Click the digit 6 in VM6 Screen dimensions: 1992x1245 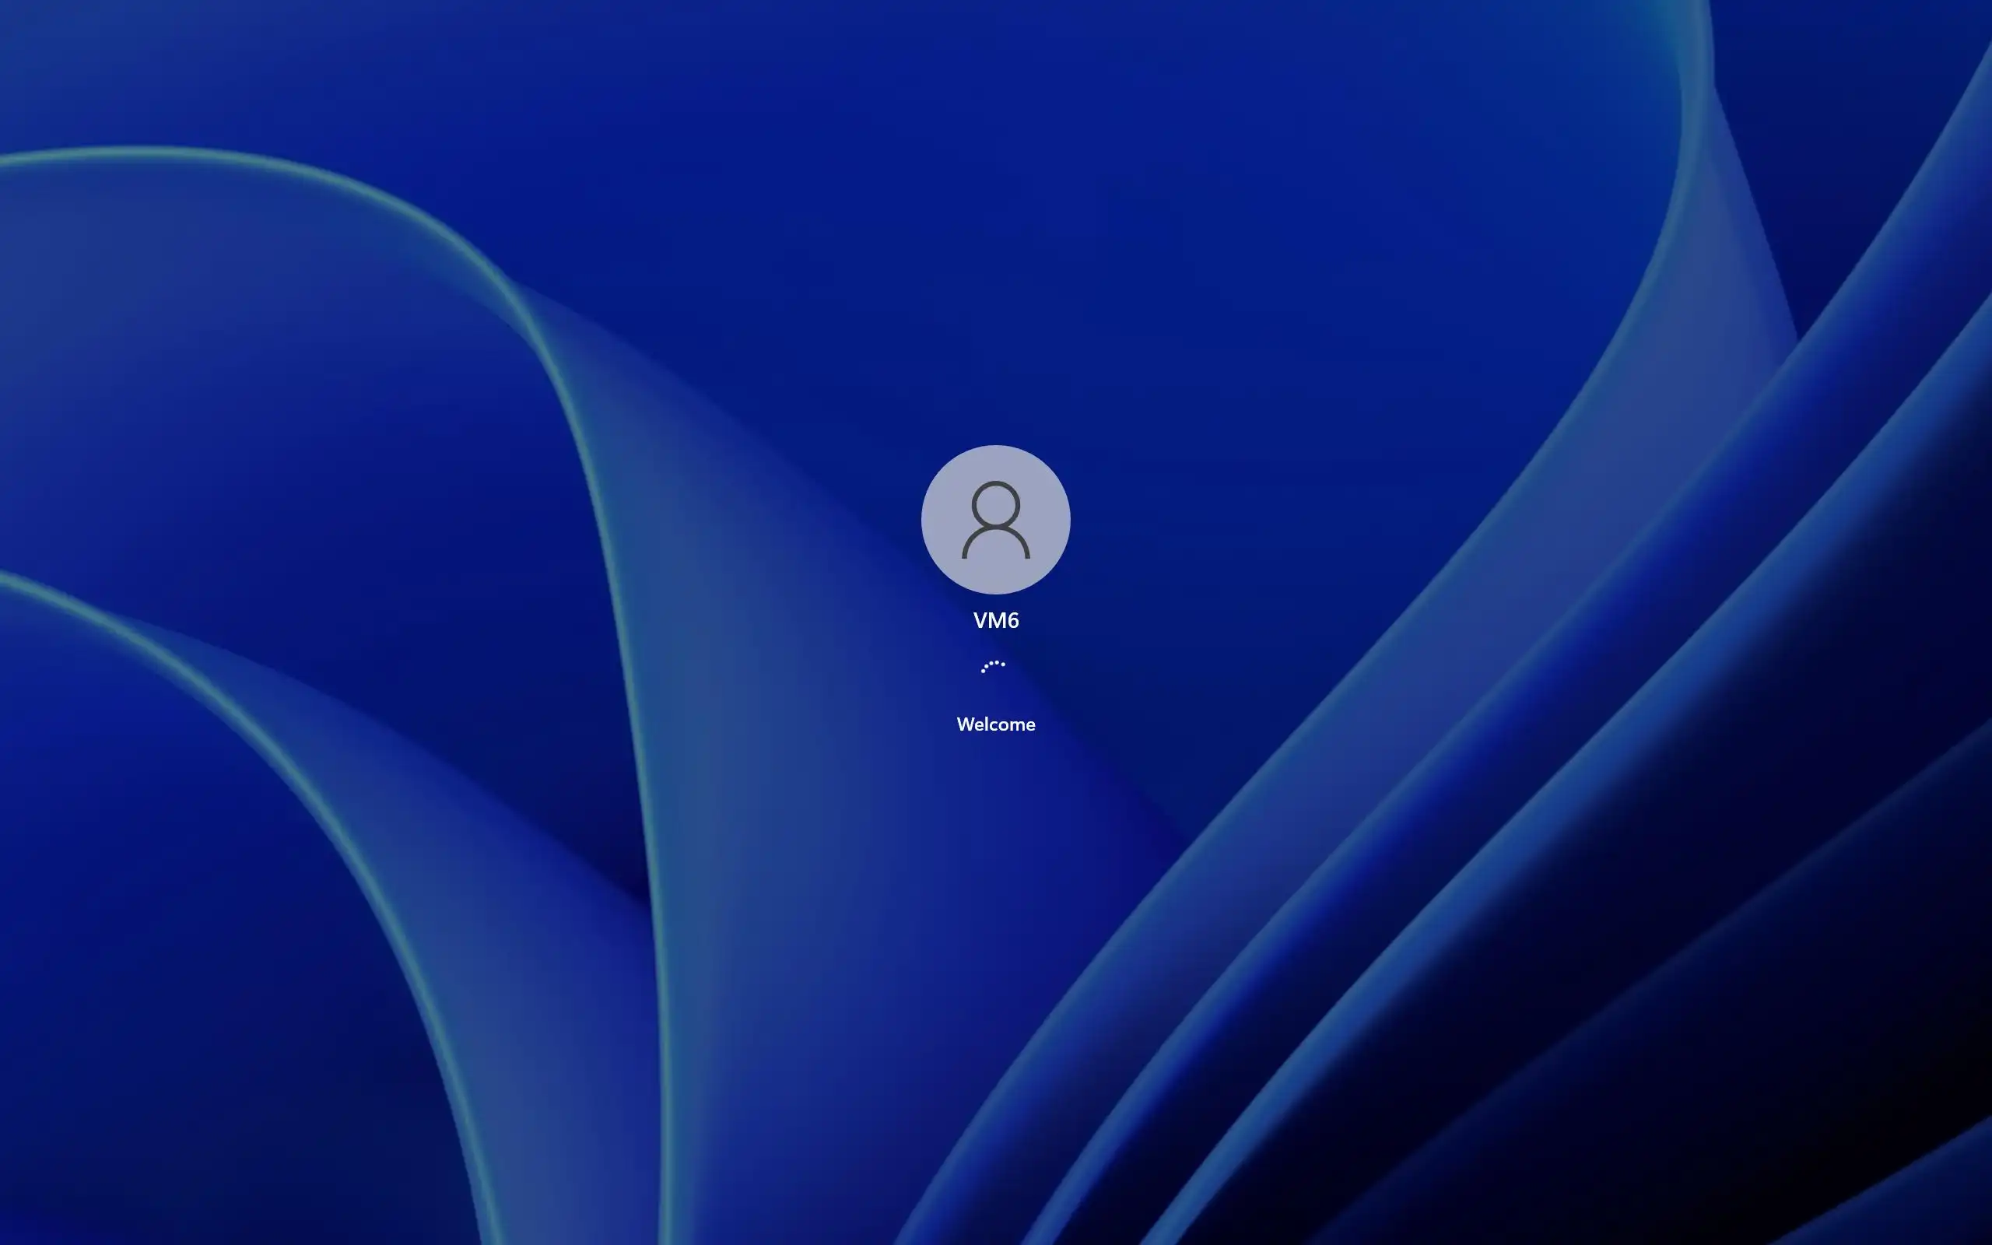[1012, 620]
